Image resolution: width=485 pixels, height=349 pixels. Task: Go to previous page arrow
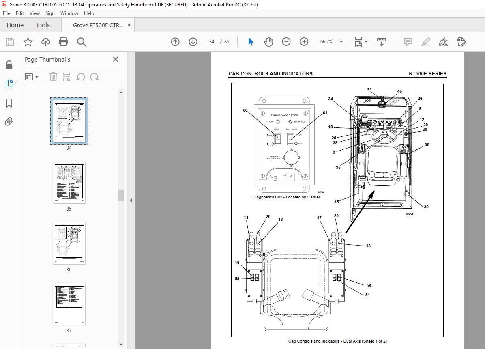(x=175, y=42)
